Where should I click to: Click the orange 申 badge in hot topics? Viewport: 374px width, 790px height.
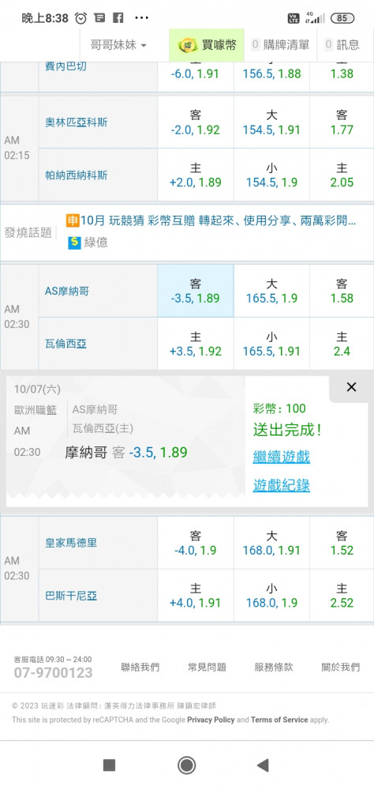[x=73, y=220]
